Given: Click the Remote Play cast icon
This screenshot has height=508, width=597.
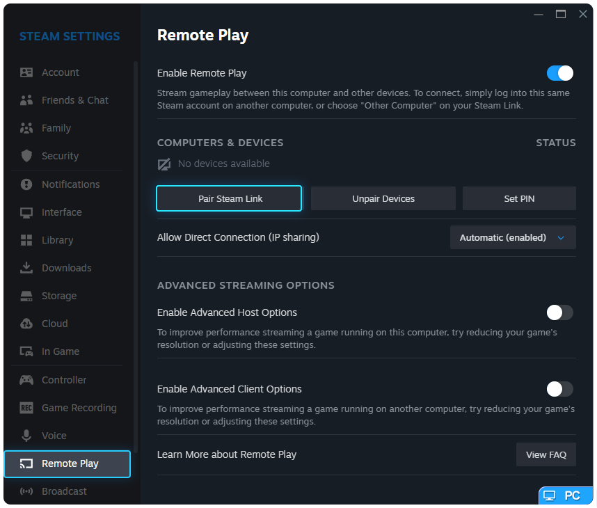Looking at the screenshot, I should point(26,463).
